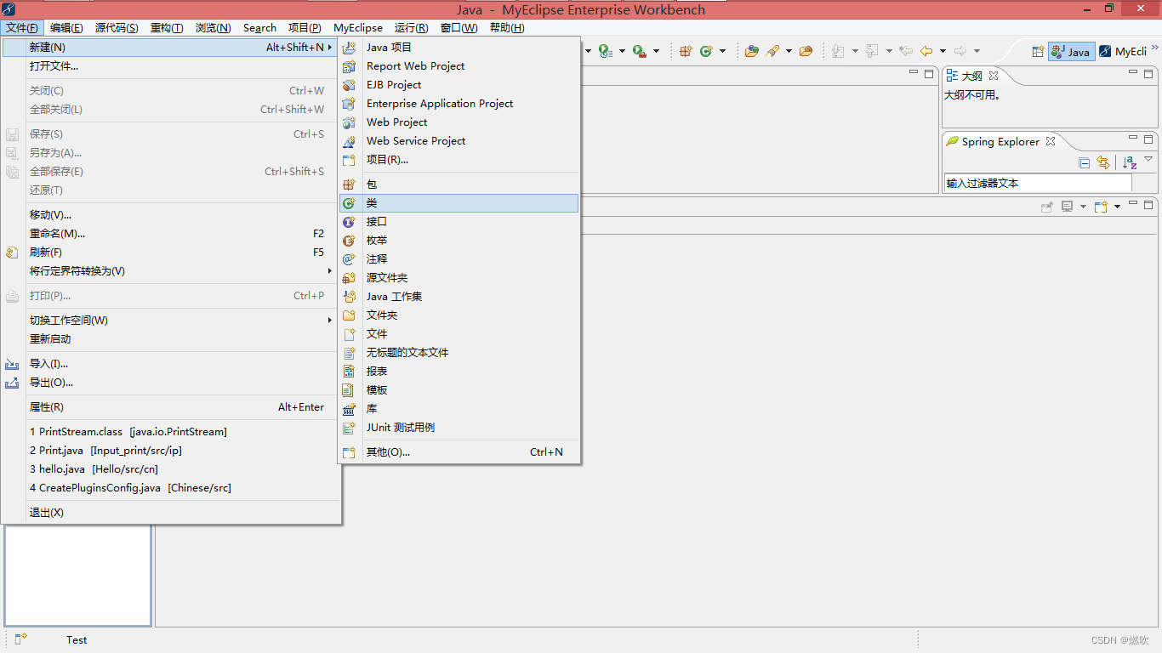Select 其他(O)... in the submenu
Viewport: 1162px width, 653px height.
tap(459, 451)
